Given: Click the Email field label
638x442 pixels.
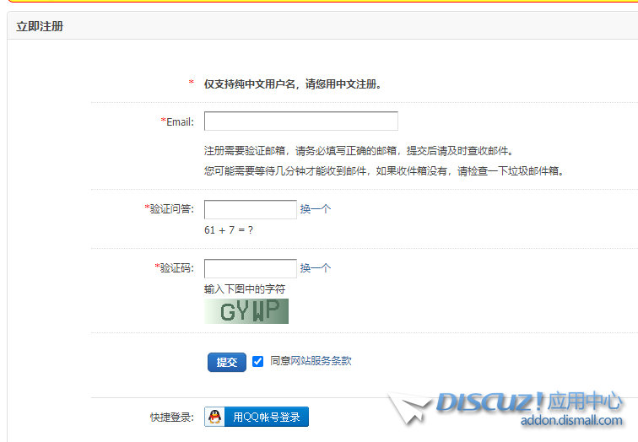Looking at the screenshot, I should [177, 122].
